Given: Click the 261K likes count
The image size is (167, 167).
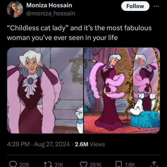Looking at the screenshot, I should pyautogui.click(x=96, y=164).
